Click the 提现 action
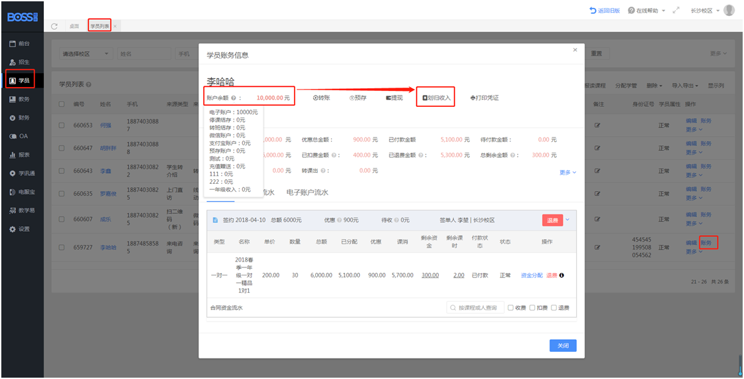Viewport: 744px width, 379px height. [x=394, y=98]
